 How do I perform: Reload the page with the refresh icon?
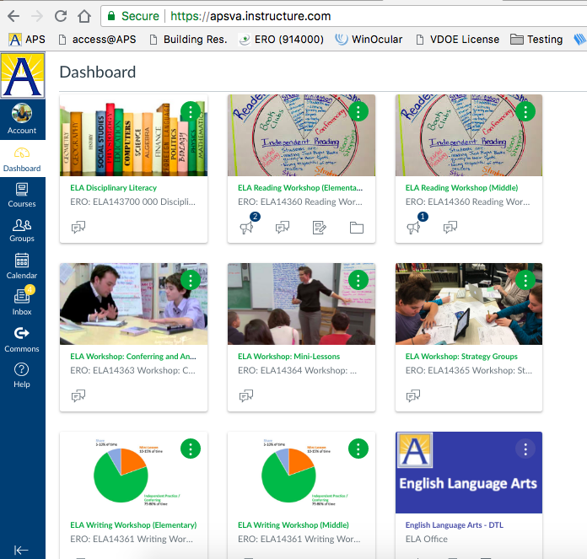click(61, 16)
